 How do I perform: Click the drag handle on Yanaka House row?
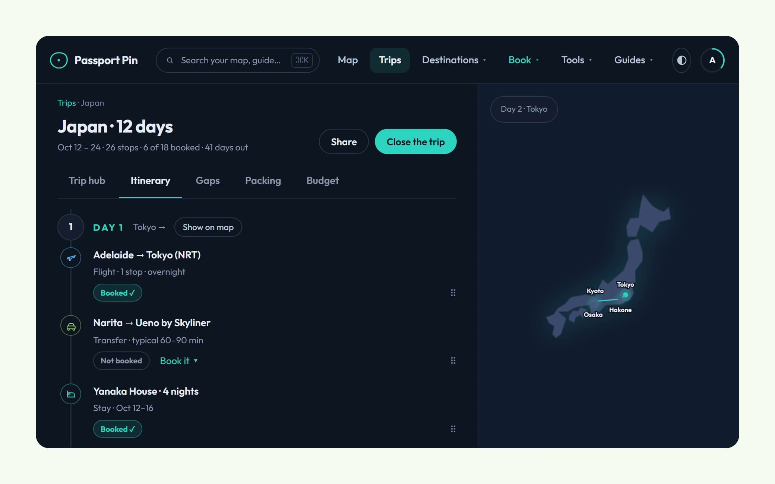[x=453, y=429]
